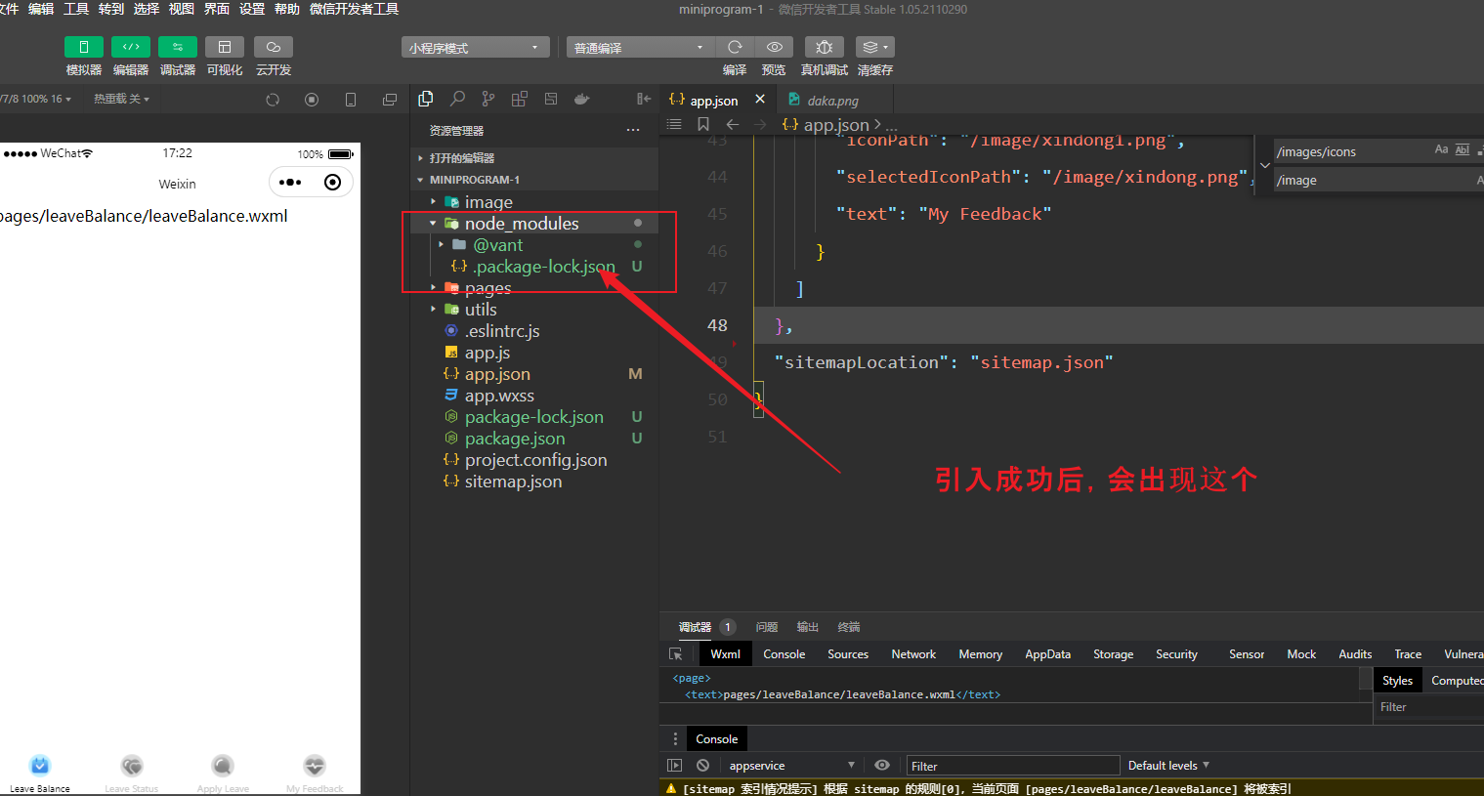The width and height of the screenshot is (1484, 796).
Task: Open the Default levels dropdown
Action: (1168, 766)
